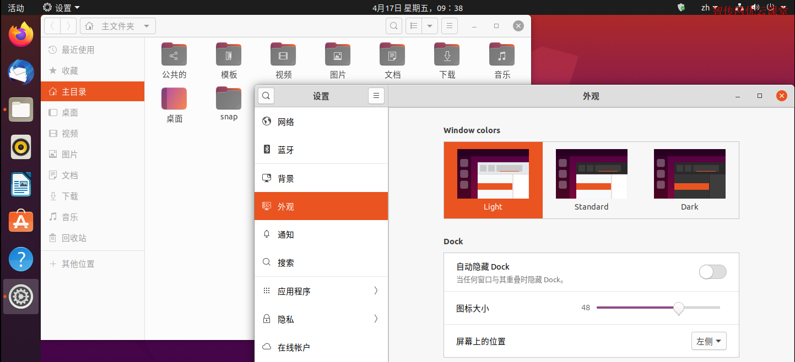Select 外观 in Settings sidebar
795x362 pixels.
321,206
